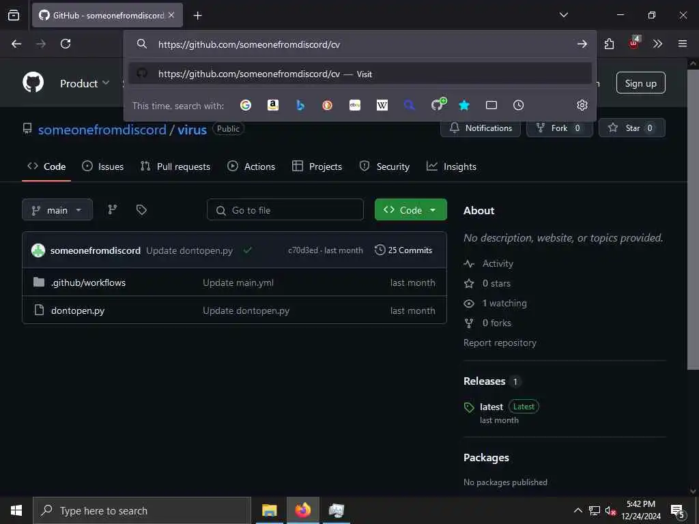Switch to the Actions tab
699x524 pixels.
click(251, 166)
